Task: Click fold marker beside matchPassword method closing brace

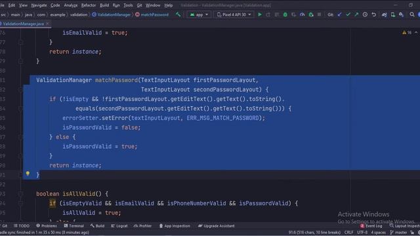Action: click(x=20, y=175)
